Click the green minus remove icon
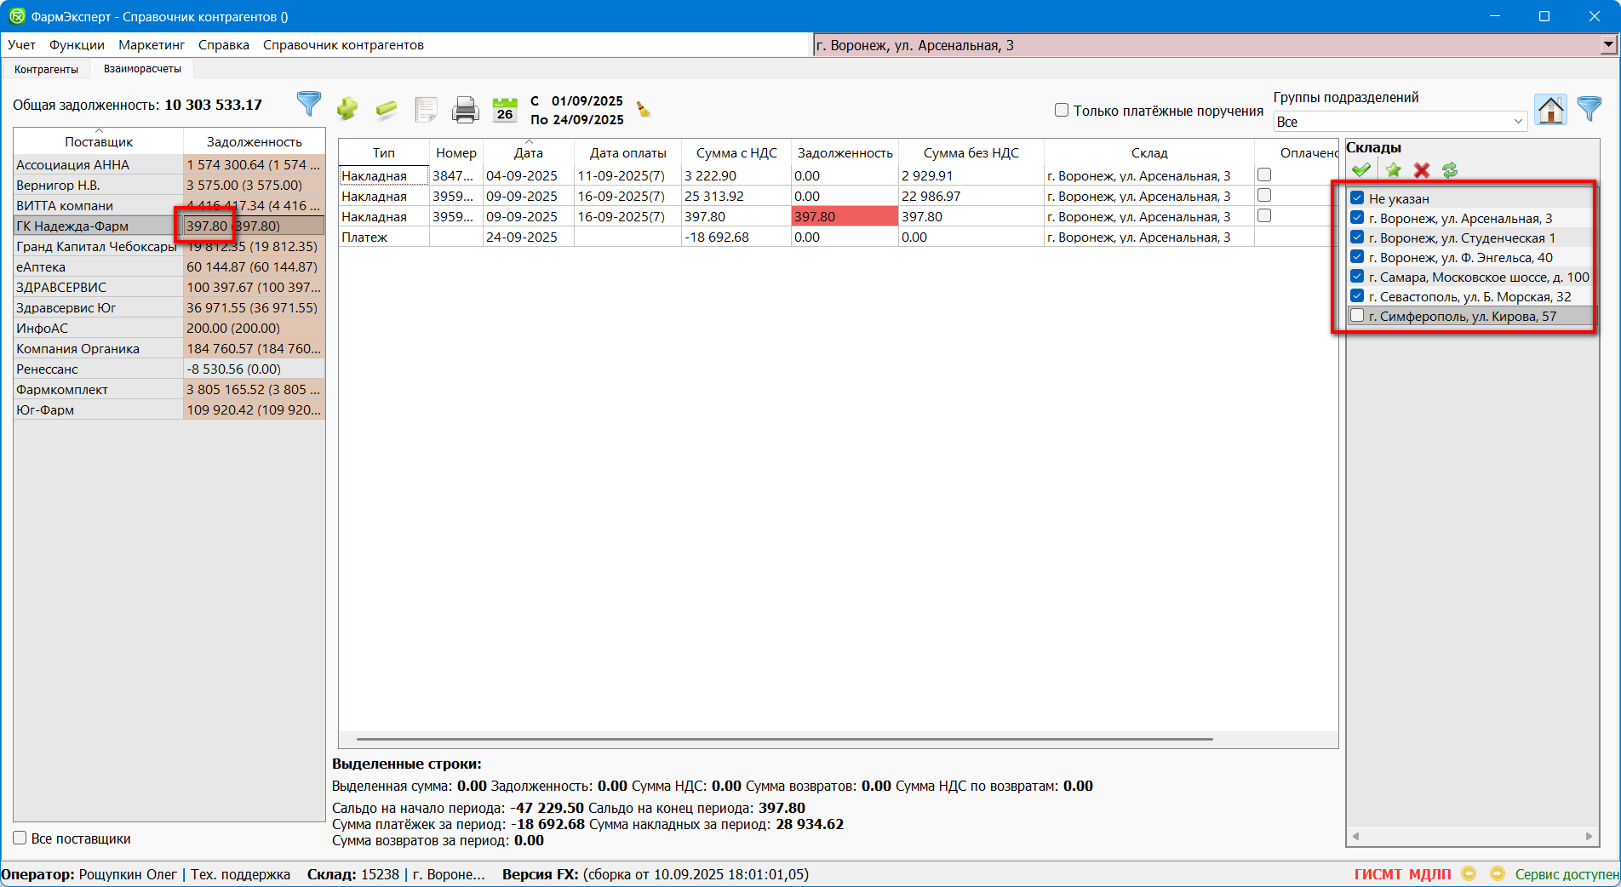The width and height of the screenshot is (1621, 887). click(386, 109)
